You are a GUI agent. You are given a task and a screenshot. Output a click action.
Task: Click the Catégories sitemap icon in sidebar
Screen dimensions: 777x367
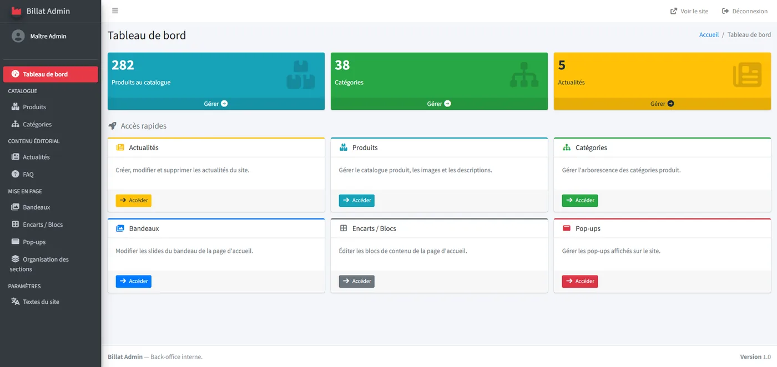tap(16, 124)
